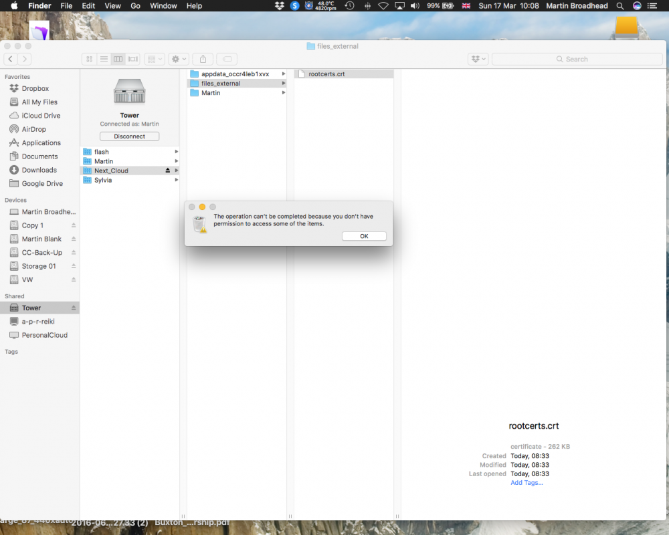Switch to icon view
Screen dimensions: 669x535
click(89, 59)
